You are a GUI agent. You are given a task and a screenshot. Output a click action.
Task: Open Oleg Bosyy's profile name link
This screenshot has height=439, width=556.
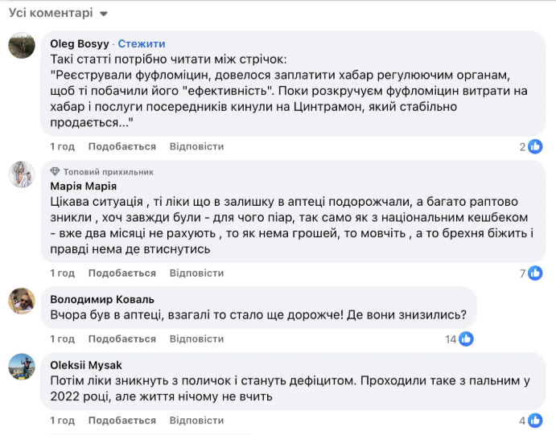point(79,43)
